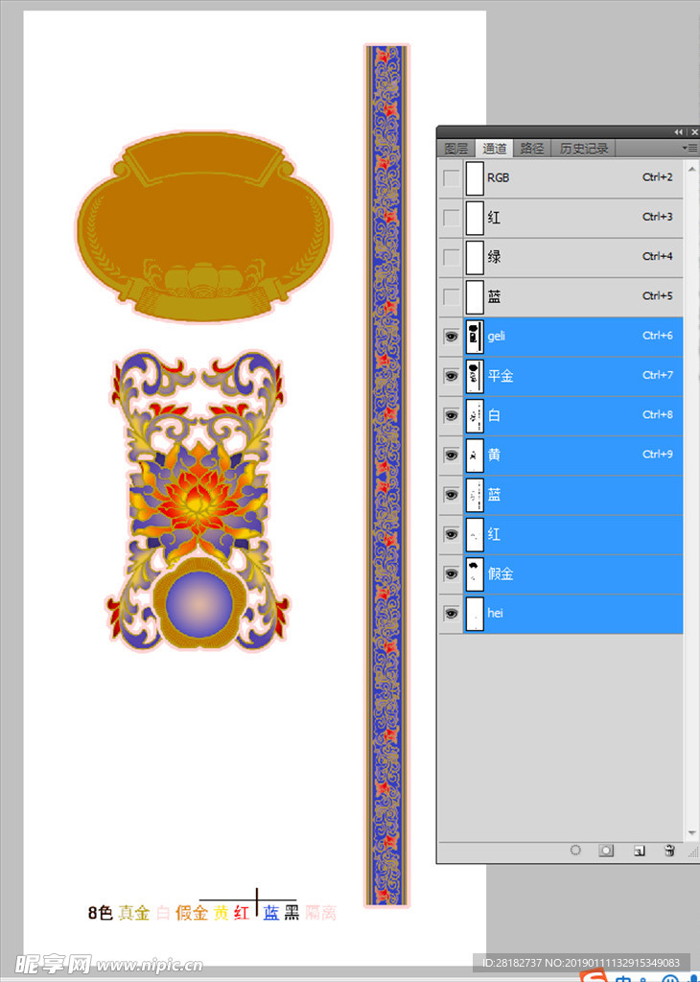The height and width of the screenshot is (982, 700).
Task: Collapse panel with double-arrow icon
Action: click(x=679, y=132)
